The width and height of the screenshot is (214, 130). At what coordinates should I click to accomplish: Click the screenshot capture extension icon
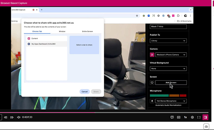[154, 16]
